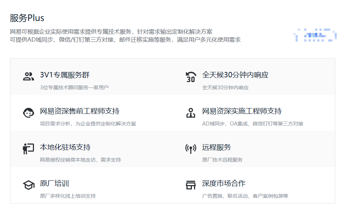The image size is (344, 214).
Task: Click the antenna signal icon beside 远程服务
Action: (191, 149)
